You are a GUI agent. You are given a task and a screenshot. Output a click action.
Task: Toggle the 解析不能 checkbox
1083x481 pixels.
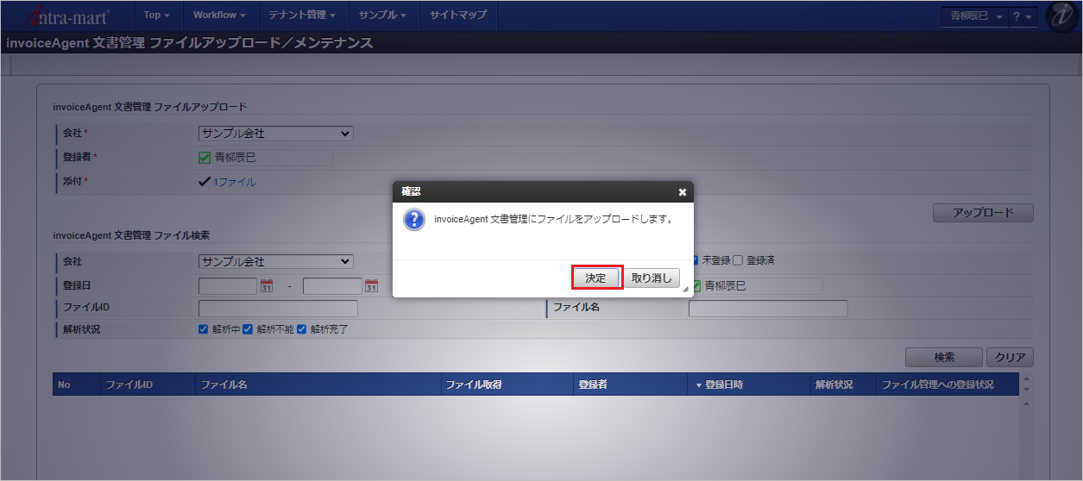pyautogui.click(x=247, y=329)
